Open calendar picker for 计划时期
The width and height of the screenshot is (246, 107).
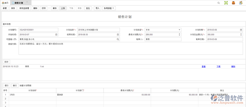point(241,30)
